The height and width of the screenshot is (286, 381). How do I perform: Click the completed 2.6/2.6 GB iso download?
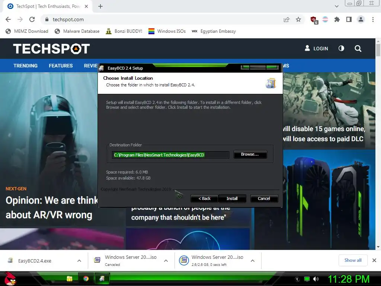[x=211, y=260]
